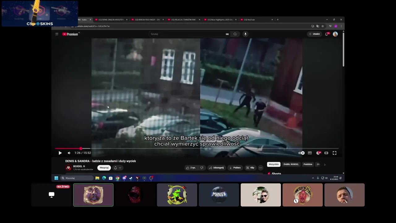The image size is (396, 223).
Task: Select the MANIEK participant tile
Action: pyautogui.click(x=219, y=195)
